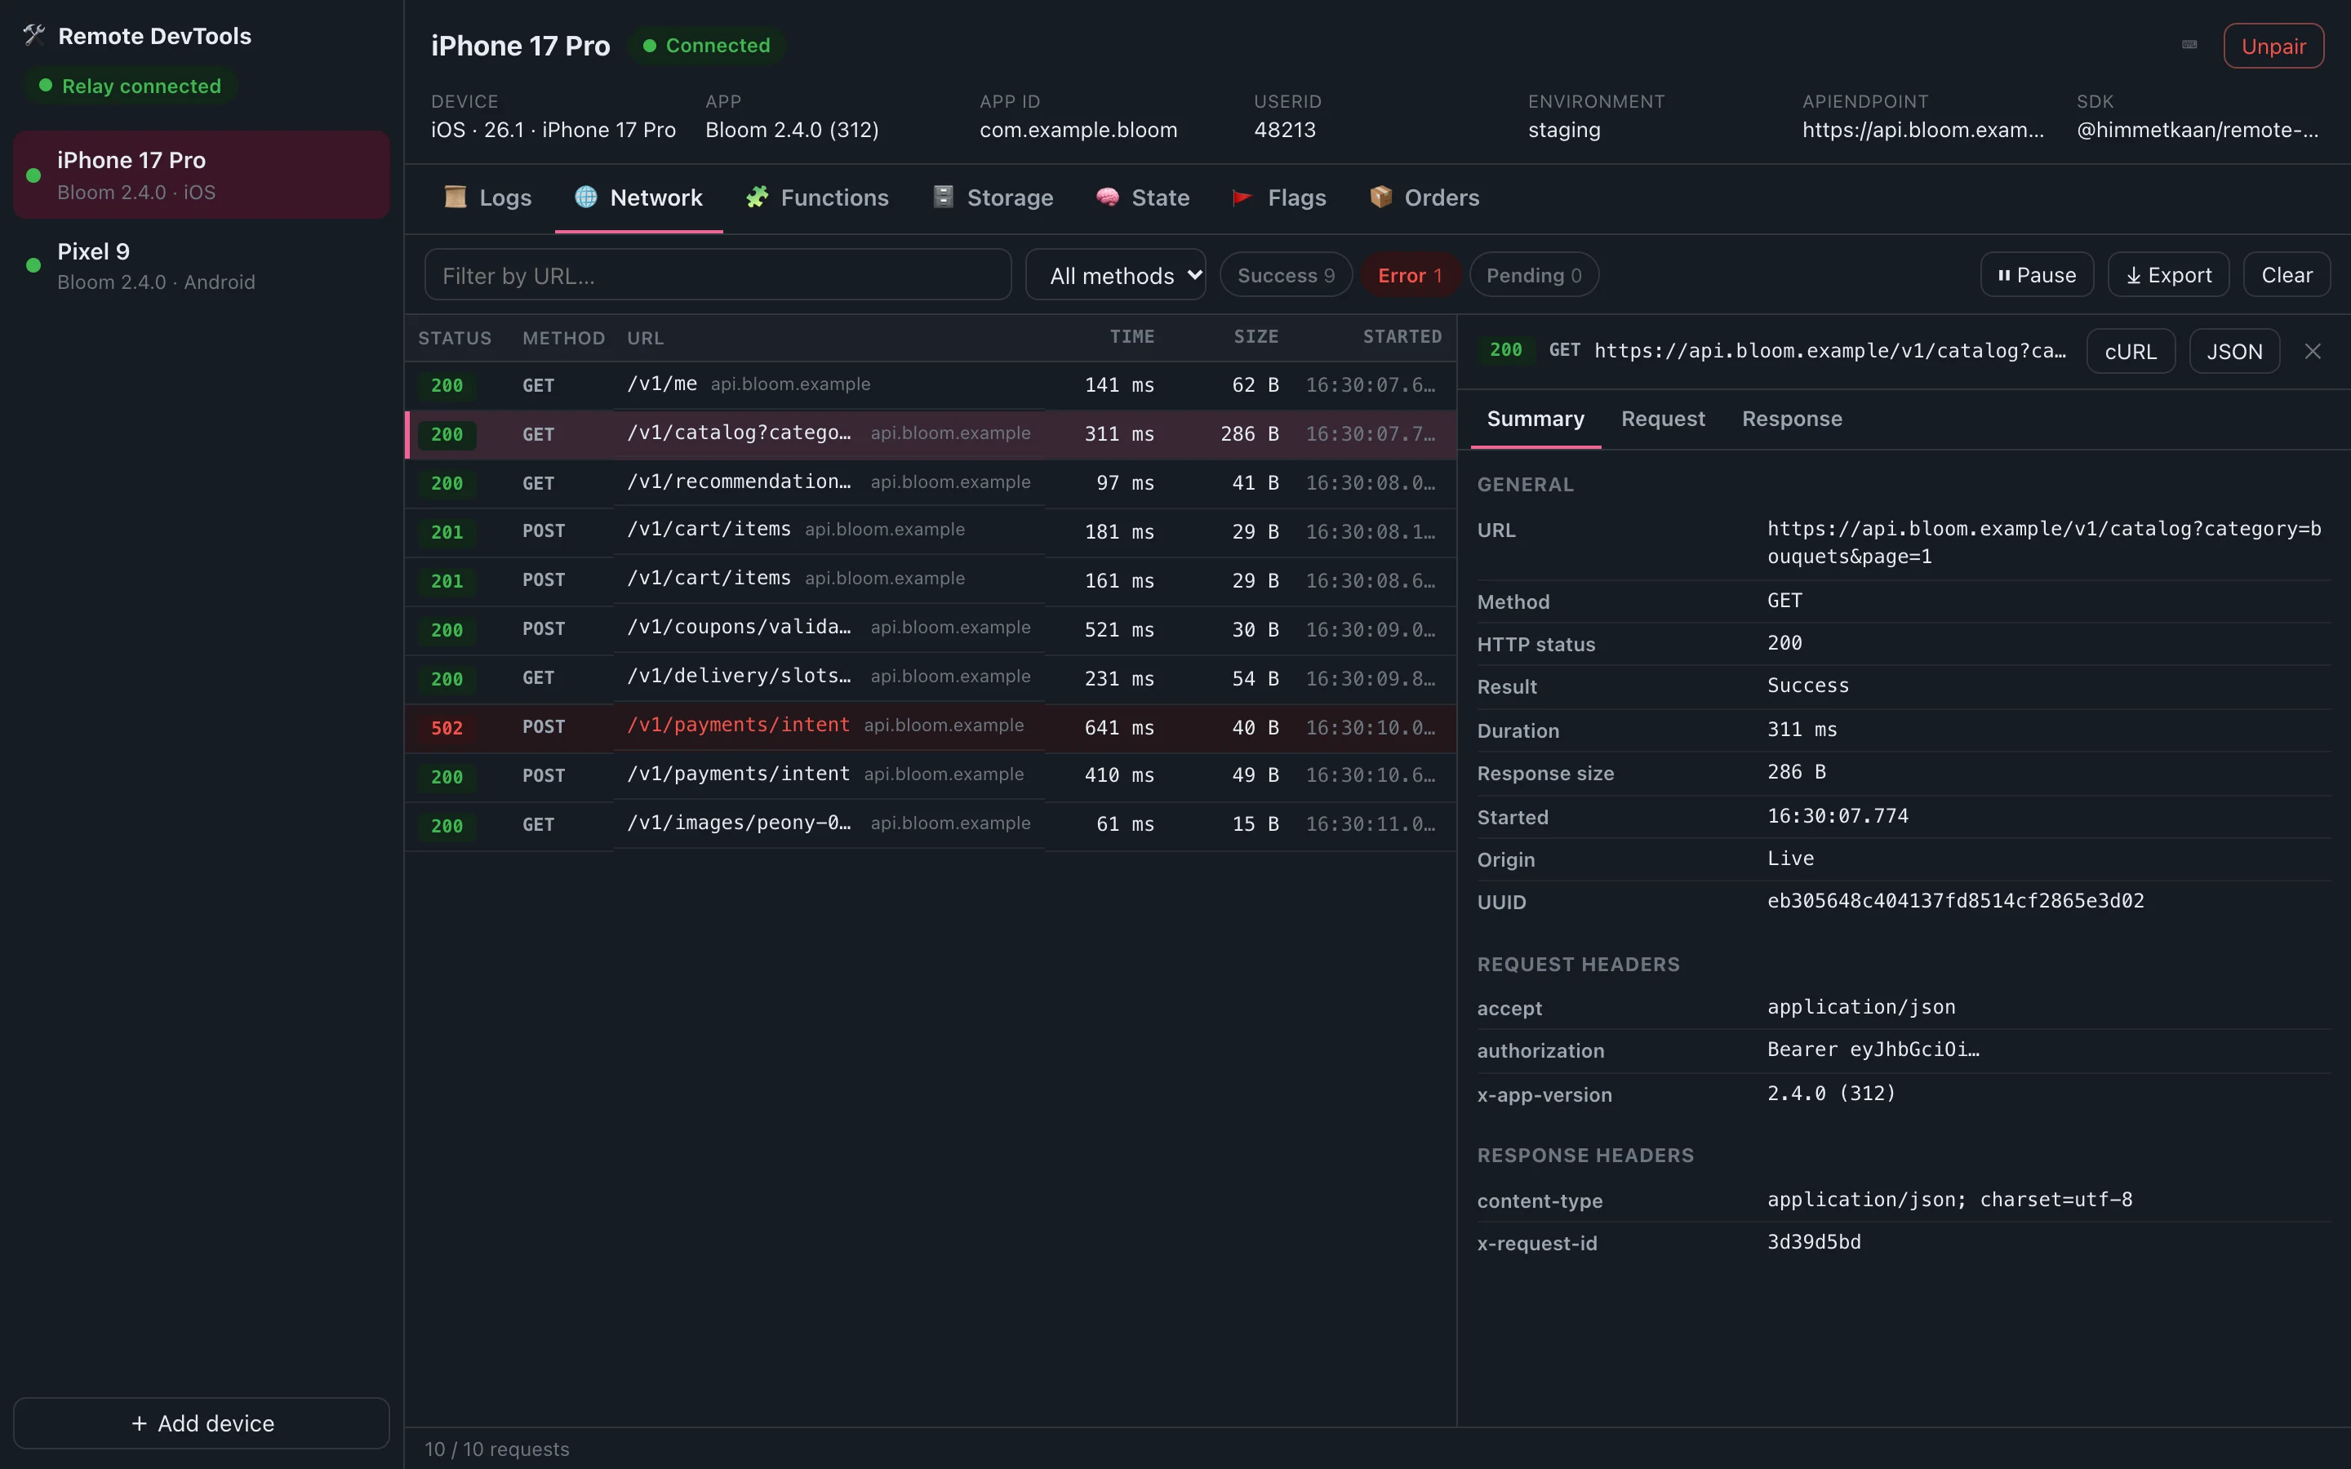Click the APIENDPOINT value in header
This screenshot has width=2351, height=1469.
(x=1922, y=131)
